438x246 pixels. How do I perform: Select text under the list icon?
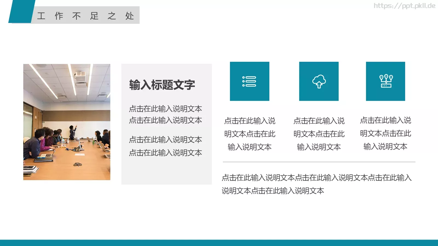250,134
